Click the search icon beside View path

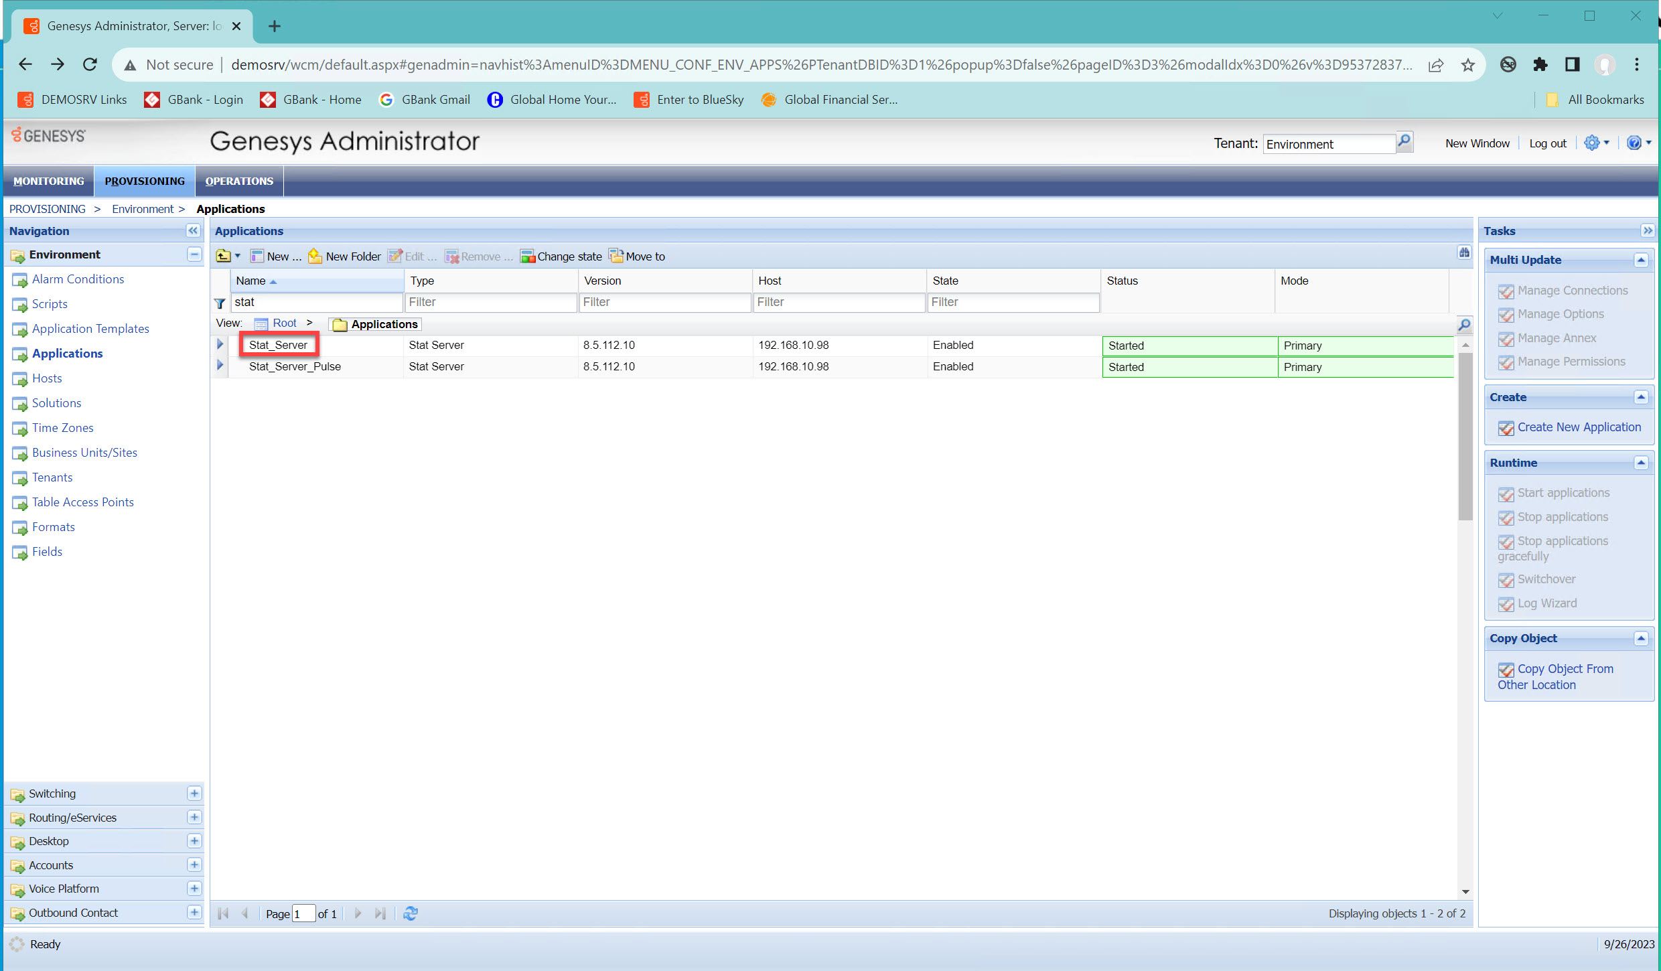1464,325
